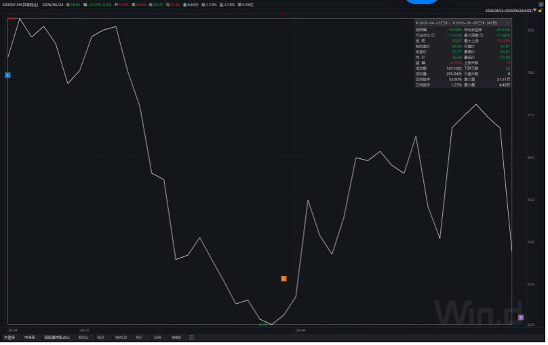Click the 52.80% interval turnover value
Image resolution: width=548 pixels, height=345 pixels.
tap(455, 79)
